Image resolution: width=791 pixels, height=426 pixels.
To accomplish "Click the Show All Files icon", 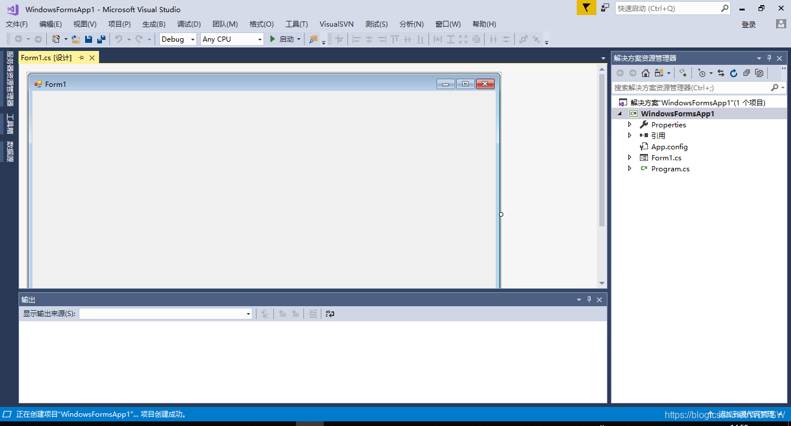I will coord(759,73).
